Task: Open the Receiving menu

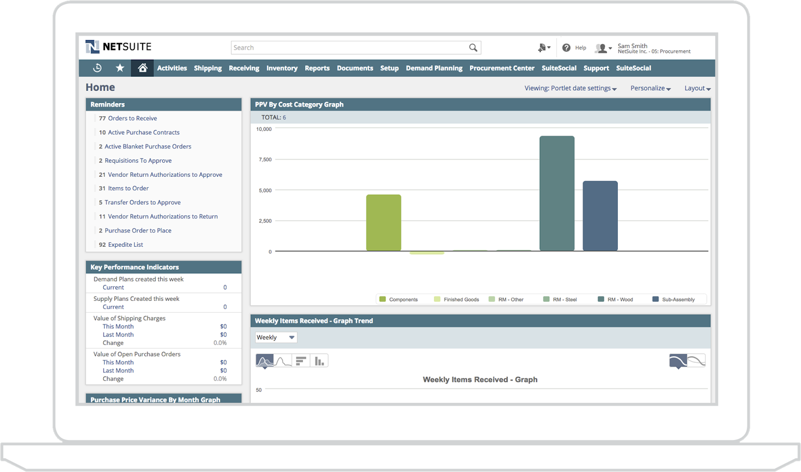Action: click(x=244, y=68)
